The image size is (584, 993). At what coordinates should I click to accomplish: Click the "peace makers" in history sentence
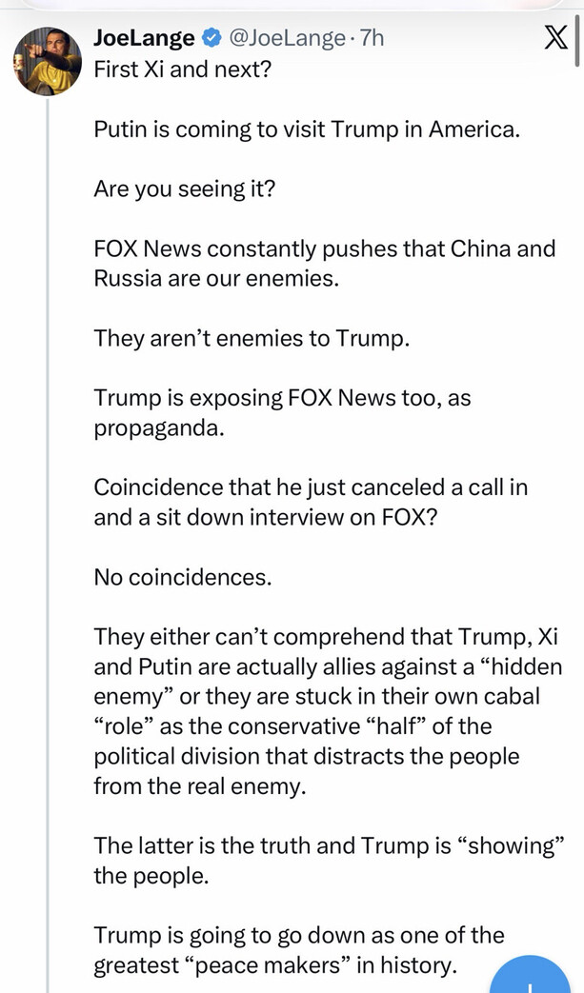(299, 950)
